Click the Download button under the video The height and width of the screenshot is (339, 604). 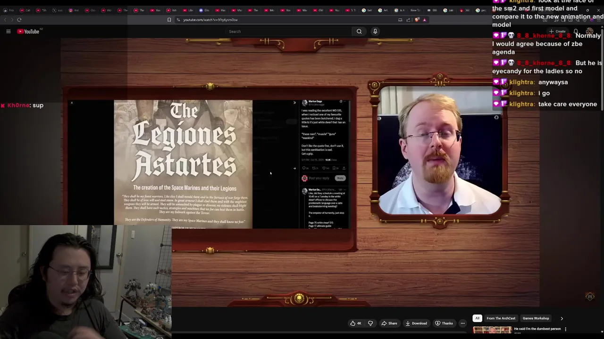(x=416, y=323)
